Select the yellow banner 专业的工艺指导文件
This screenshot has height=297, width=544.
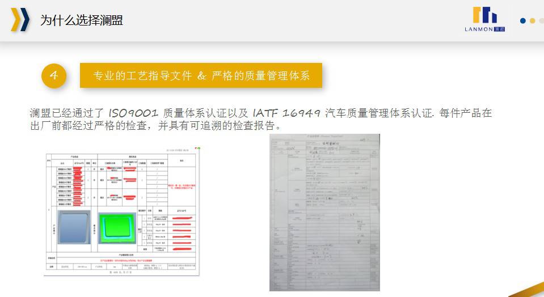(x=201, y=75)
